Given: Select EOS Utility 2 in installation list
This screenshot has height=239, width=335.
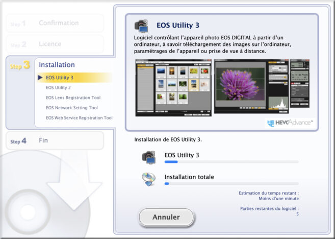Looking at the screenshot, I should click(x=58, y=87).
